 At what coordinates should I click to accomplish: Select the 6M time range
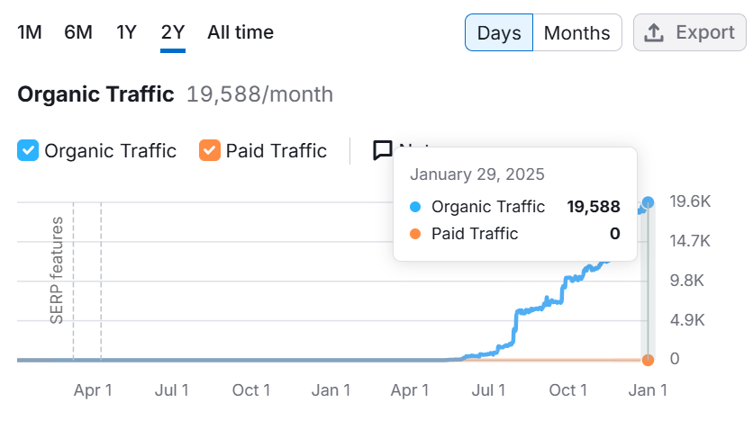[78, 32]
